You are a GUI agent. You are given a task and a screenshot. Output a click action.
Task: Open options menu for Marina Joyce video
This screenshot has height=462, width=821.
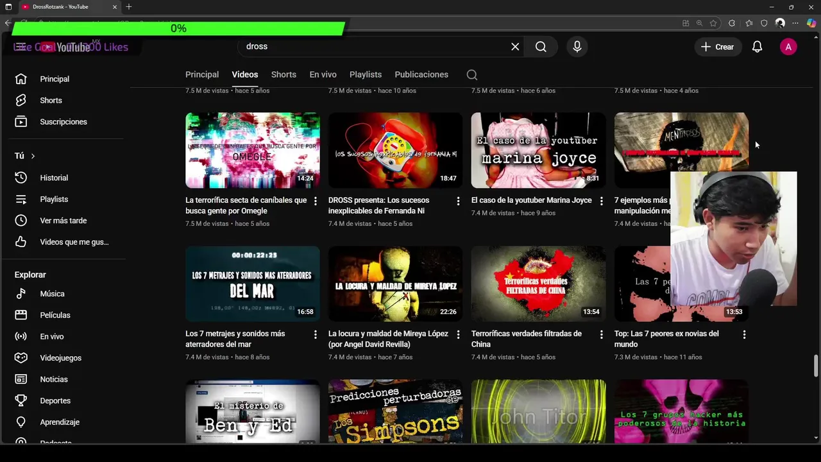point(601,201)
